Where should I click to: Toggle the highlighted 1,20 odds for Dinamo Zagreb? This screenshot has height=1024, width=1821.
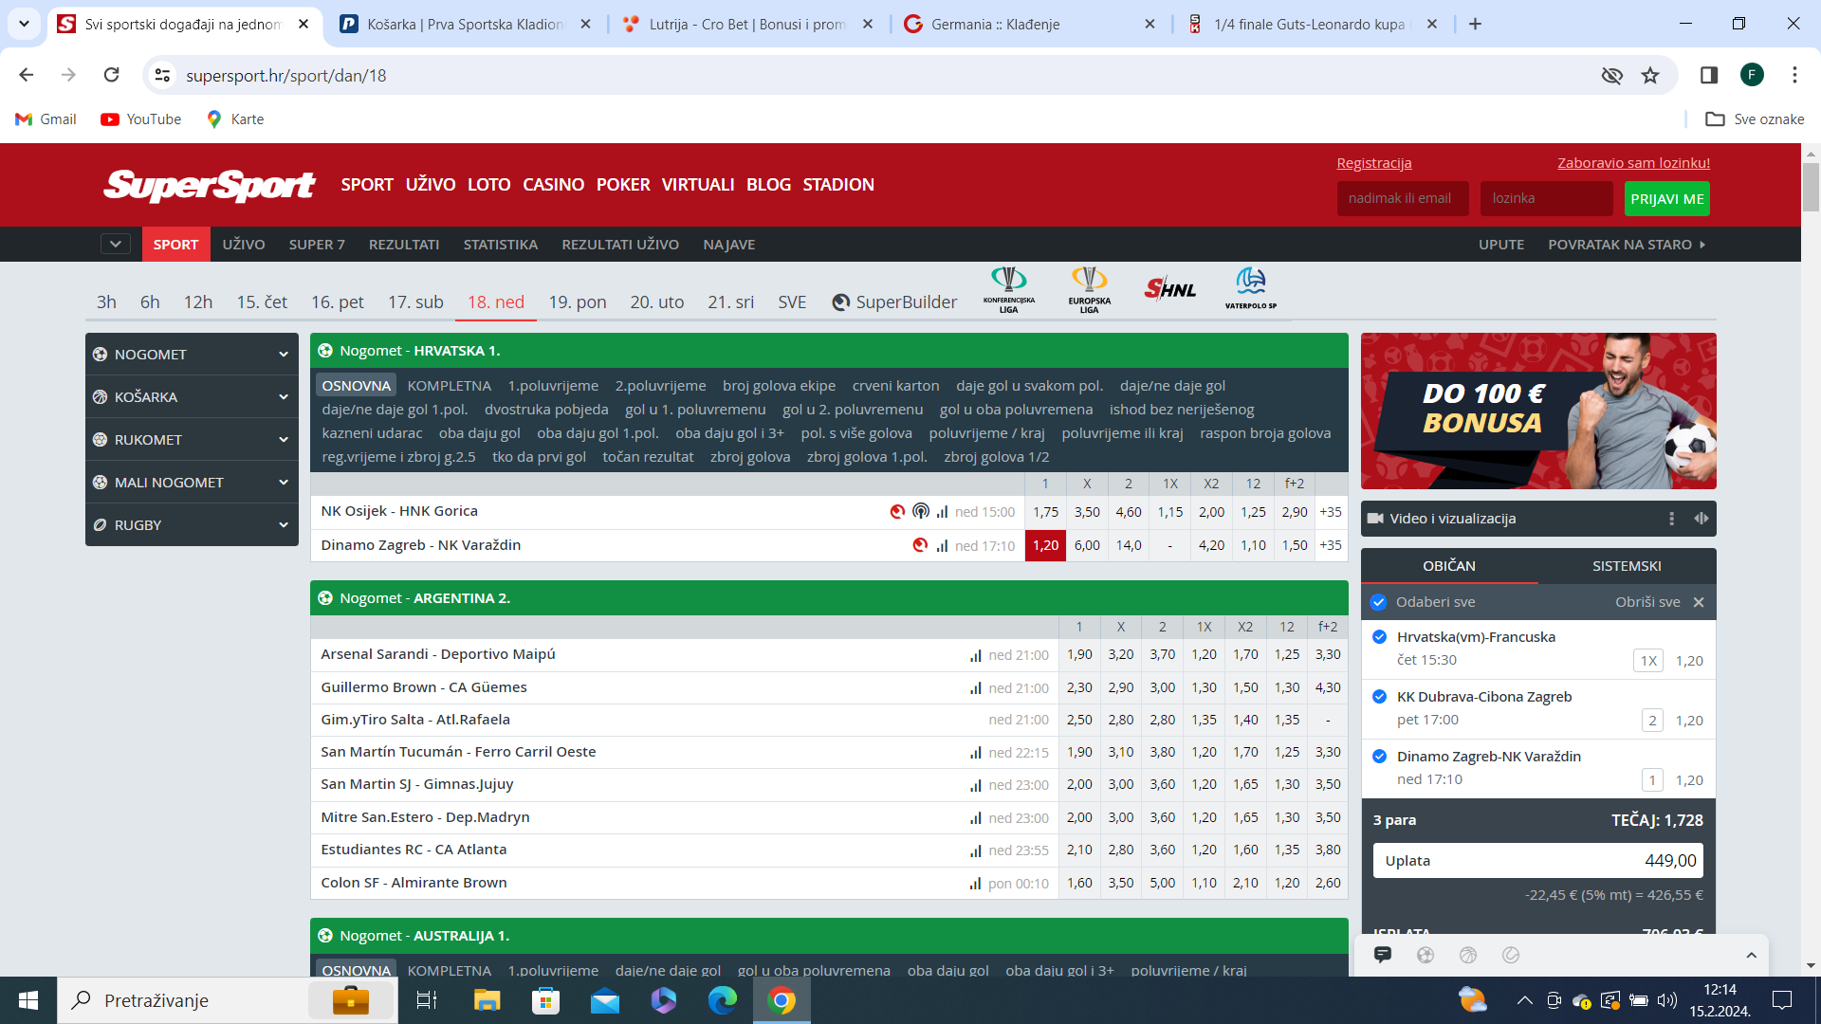pos(1045,545)
